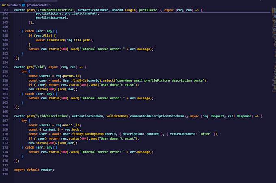Click 'commentAndDescriptionJoiSchema' on line 166
The width and height of the screenshot is (276, 183).
coord(157,116)
